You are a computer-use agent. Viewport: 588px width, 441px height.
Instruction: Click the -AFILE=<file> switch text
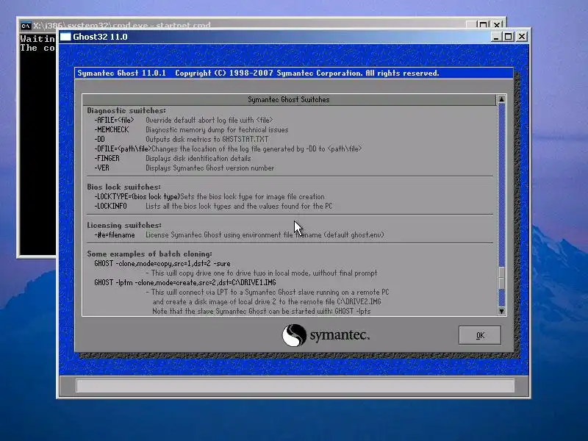[x=114, y=120]
